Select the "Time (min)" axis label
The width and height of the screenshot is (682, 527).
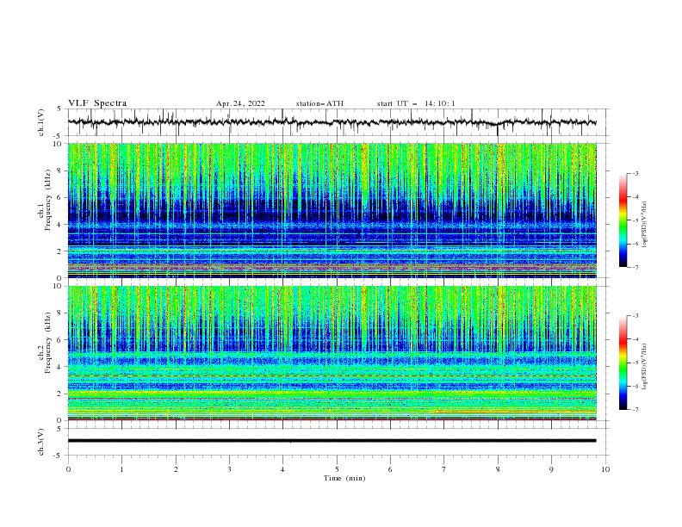point(344,478)
